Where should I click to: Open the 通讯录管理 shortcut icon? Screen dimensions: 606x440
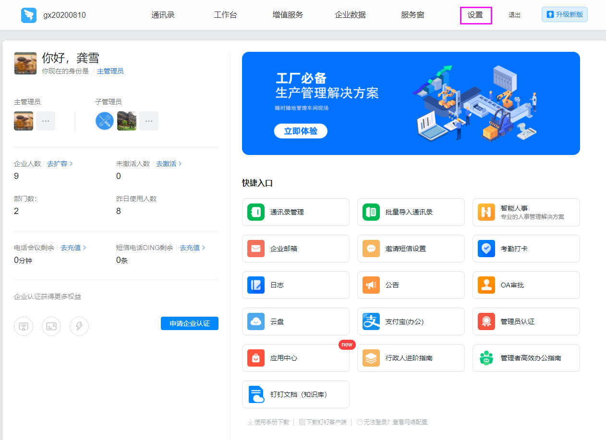(x=256, y=212)
